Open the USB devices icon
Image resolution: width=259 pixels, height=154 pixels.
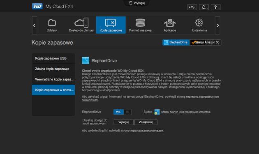[x=192, y=7]
